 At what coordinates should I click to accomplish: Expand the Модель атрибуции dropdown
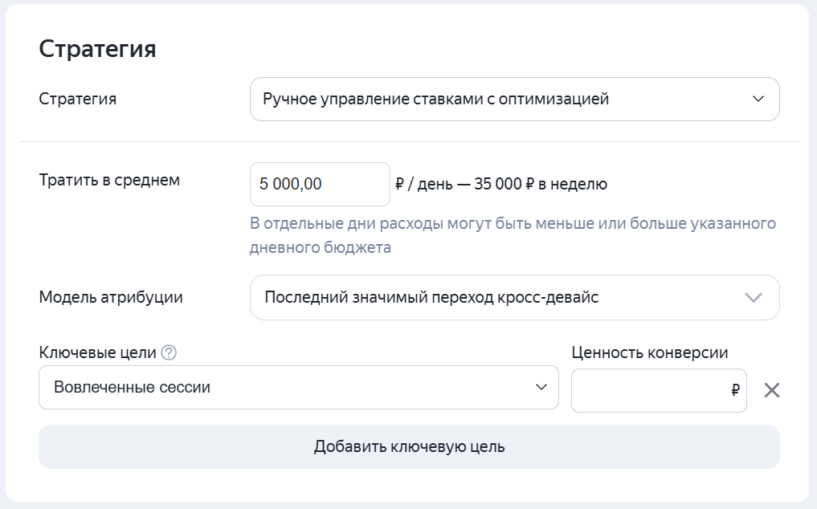[x=514, y=298]
